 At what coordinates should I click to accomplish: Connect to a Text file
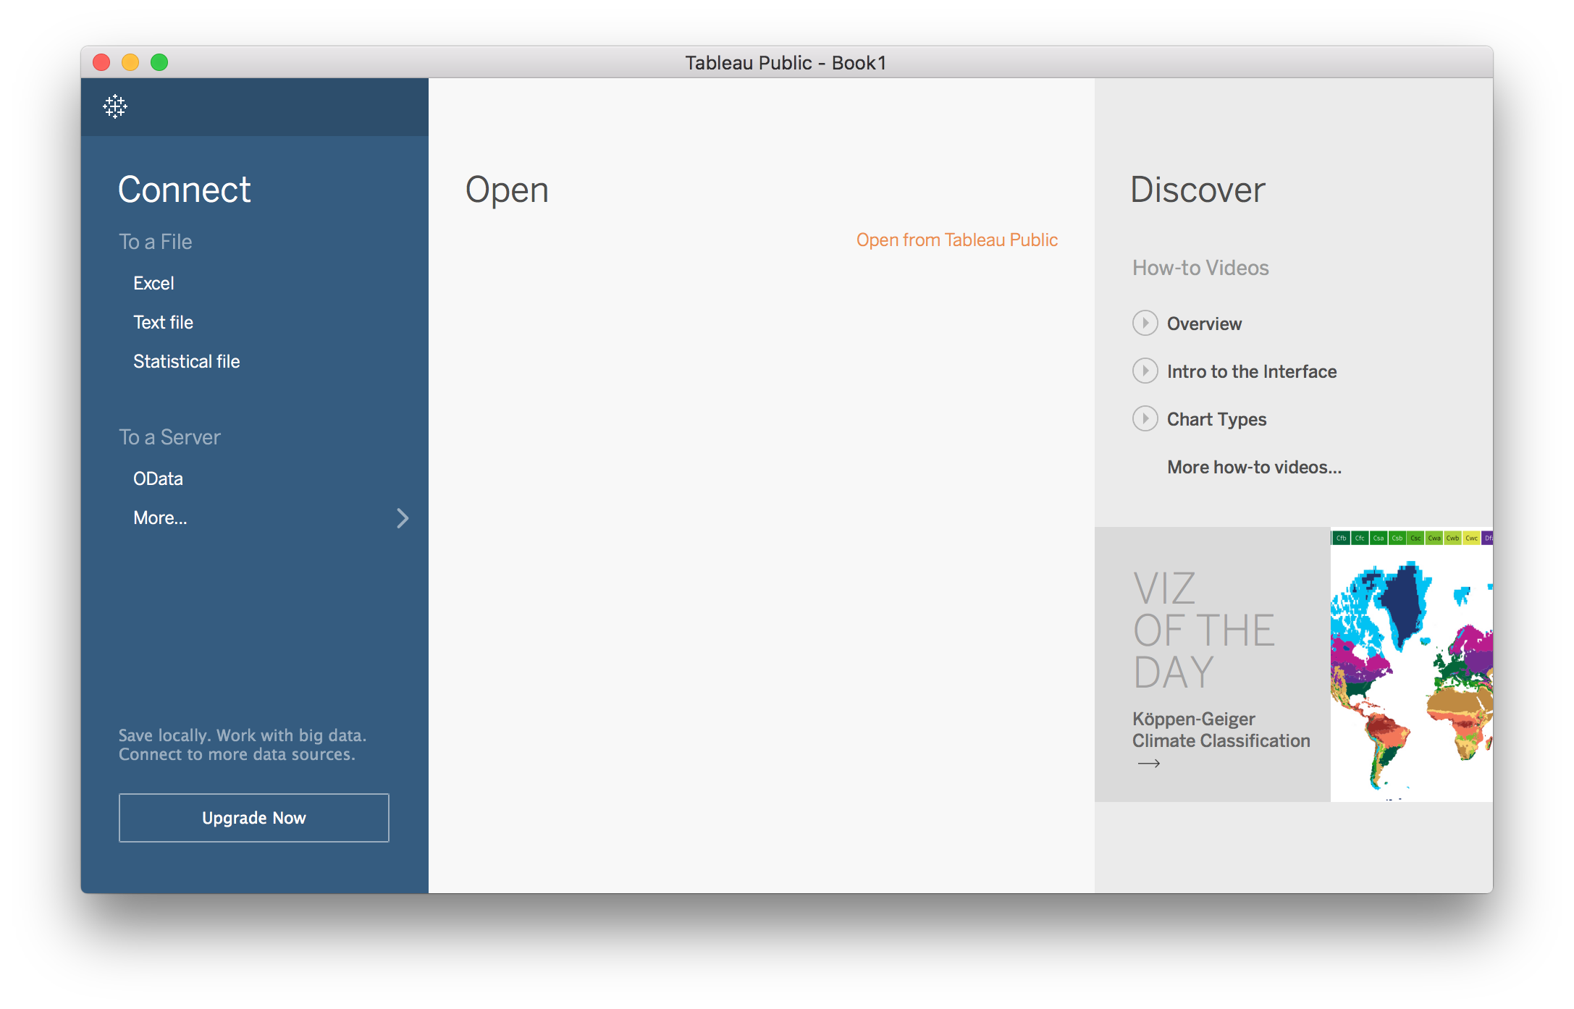tap(163, 322)
